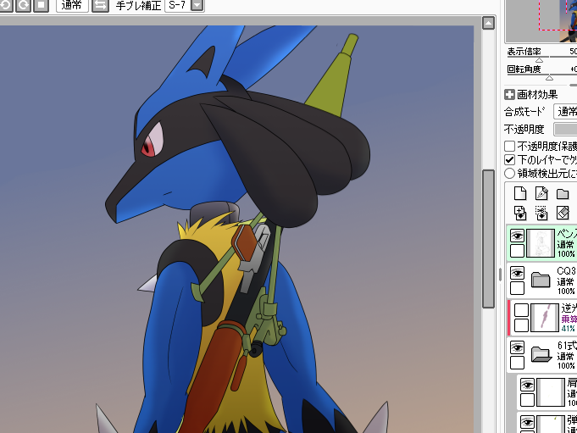Viewport: 577px width, 433px height.
Task: Click the open folder icon of 61式
Action: pos(541,355)
